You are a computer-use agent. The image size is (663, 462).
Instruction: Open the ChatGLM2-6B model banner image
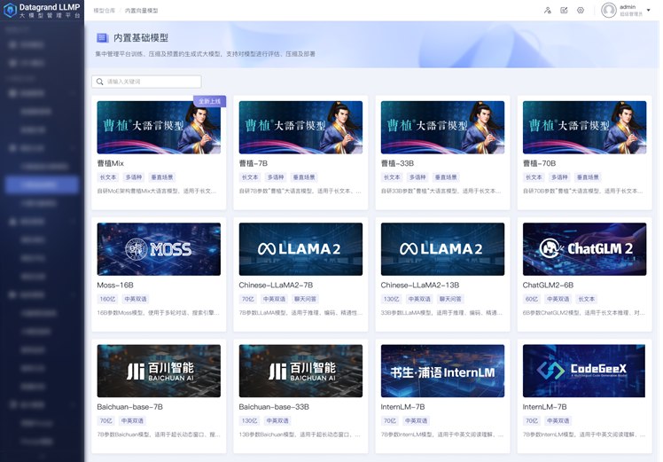[584, 249]
